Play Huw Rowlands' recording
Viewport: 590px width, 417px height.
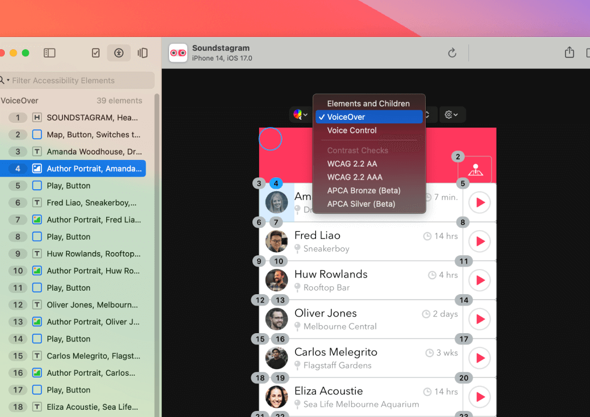point(480,280)
